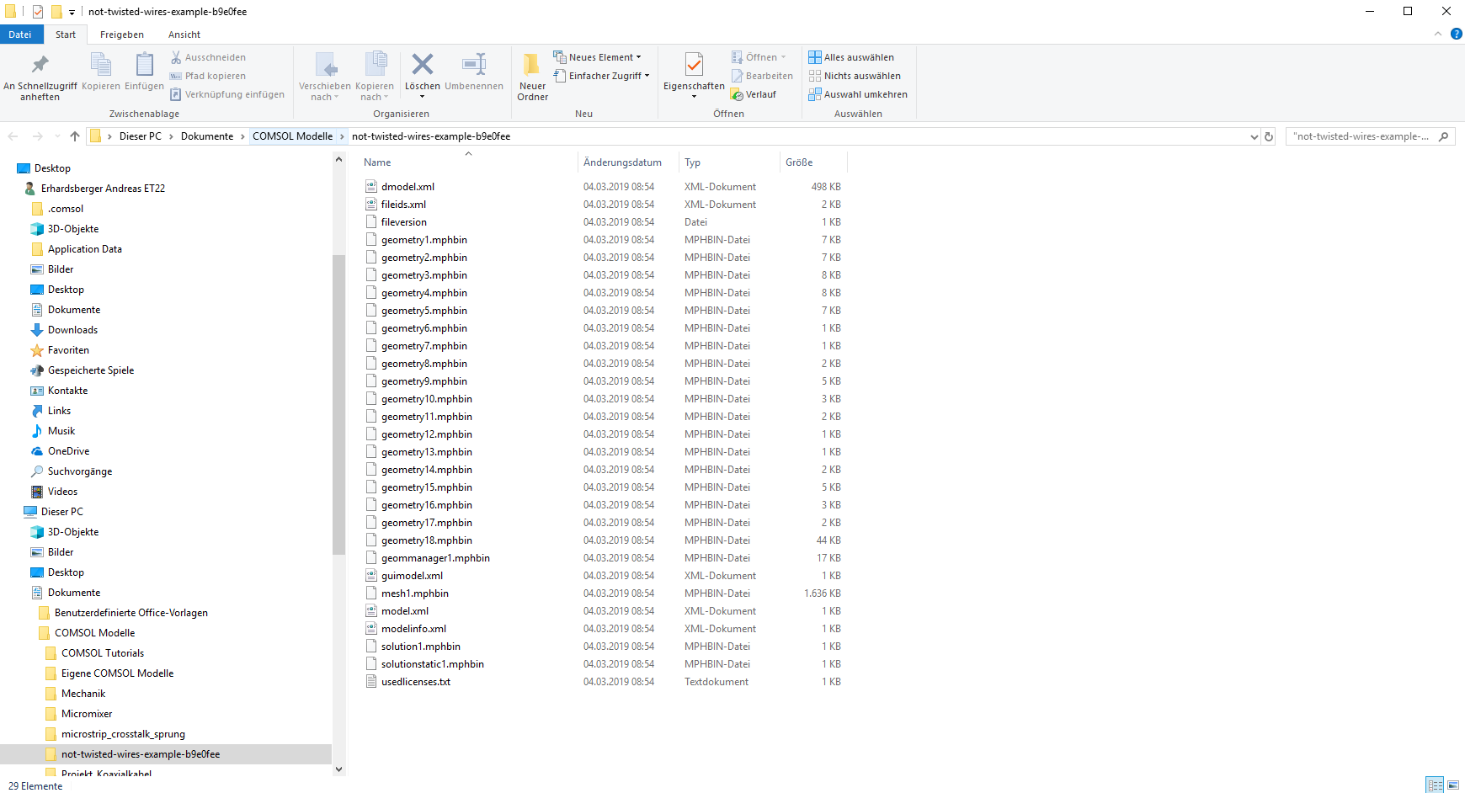Viewport: 1465px width, 793px height.
Task: Click Auswahl umkehren button
Action: (858, 94)
